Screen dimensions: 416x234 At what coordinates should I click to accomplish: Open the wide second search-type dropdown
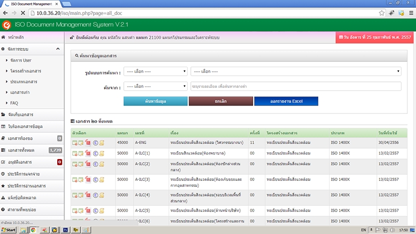click(x=296, y=71)
